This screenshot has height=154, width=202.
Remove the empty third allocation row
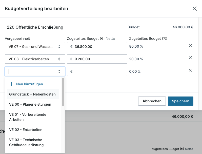(190, 70)
